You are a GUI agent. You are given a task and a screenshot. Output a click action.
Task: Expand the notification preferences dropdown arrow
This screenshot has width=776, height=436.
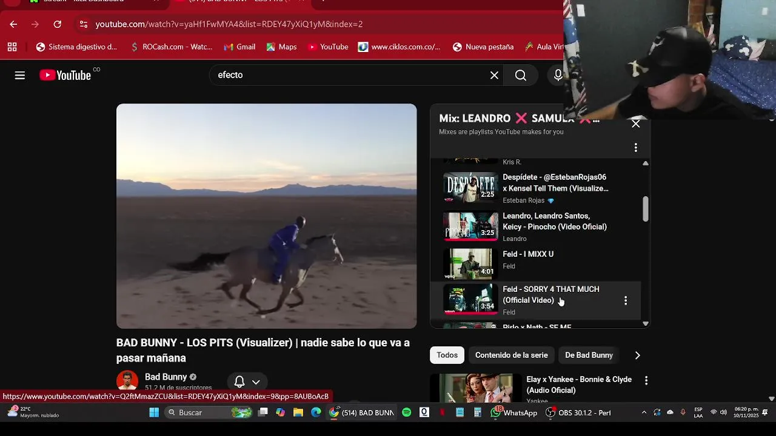[x=256, y=382]
